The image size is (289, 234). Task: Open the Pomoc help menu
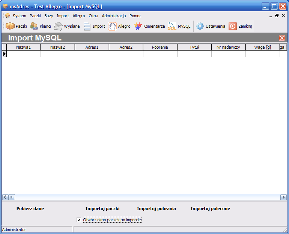click(135, 16)
